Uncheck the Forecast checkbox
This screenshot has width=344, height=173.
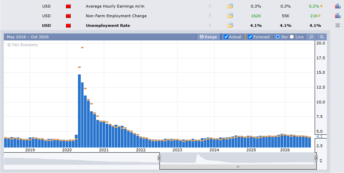[x=250, y=37]
